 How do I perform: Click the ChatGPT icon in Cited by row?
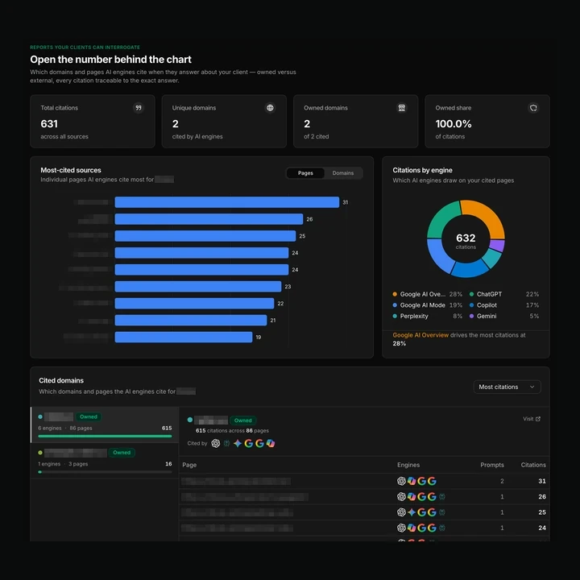[x=216, y=443]
